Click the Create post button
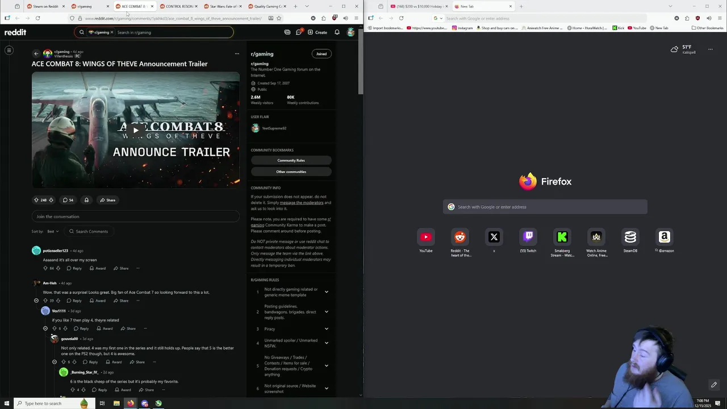727x409 pixels. tap(317, 32)
